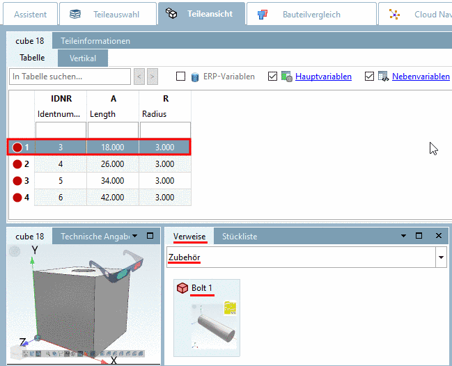
Task: Enable the ERP-Variablen checkbox
Action: (x=181, y=77)
